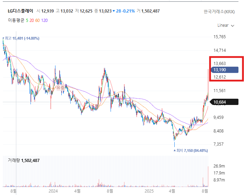Select the 5-day moving average label
Viewport: 244px width, 195px height.
coord(27,21)
